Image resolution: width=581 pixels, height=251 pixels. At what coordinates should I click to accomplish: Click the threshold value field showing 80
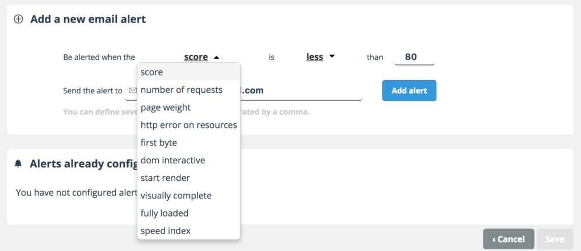pyautogui.click(x=414, y=57)
